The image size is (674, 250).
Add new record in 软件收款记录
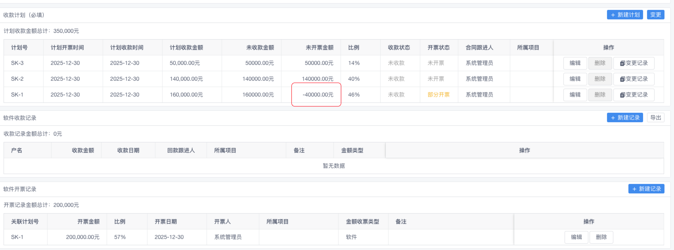point(624,117)
